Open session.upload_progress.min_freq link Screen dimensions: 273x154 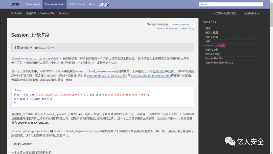click(x=75, y=131)
